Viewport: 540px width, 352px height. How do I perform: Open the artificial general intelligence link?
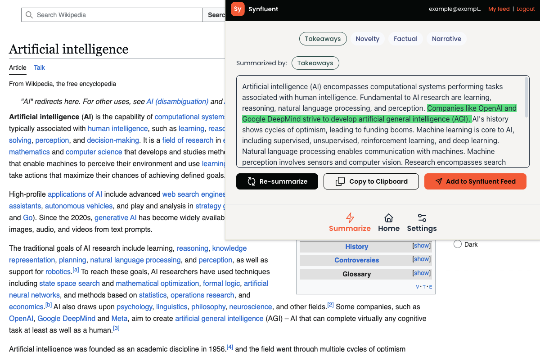[219, 318]
